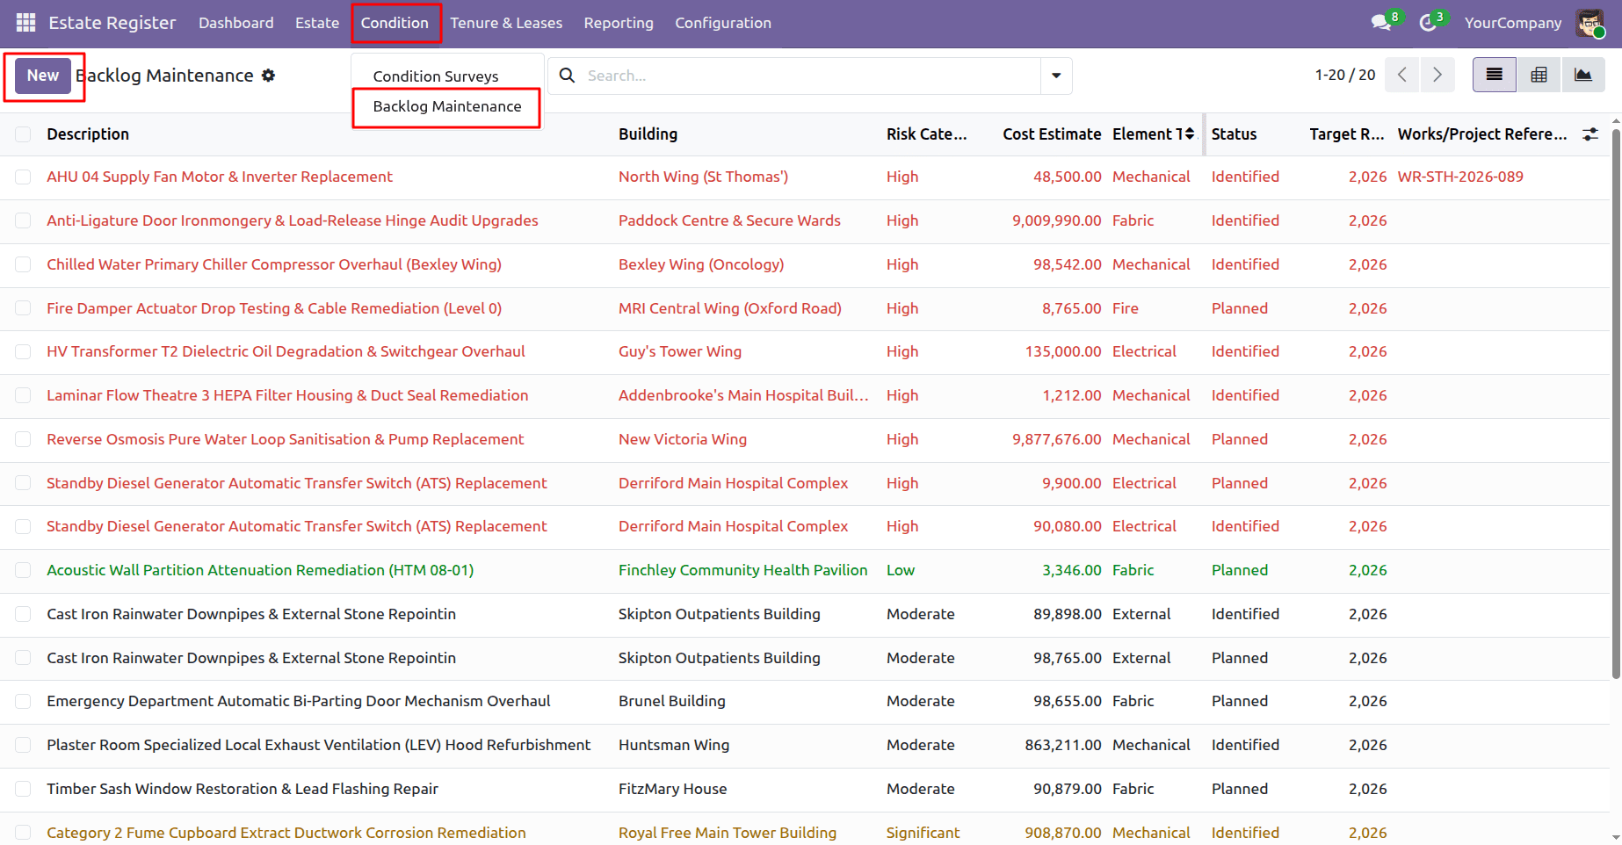Tick the Anti-Ligature Door Ironmongery row checkbox
This screenshot has height=845, width=1622.
tap(23, 221)
